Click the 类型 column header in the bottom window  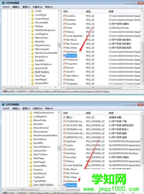pyautogui.click(x=88, y=113)
